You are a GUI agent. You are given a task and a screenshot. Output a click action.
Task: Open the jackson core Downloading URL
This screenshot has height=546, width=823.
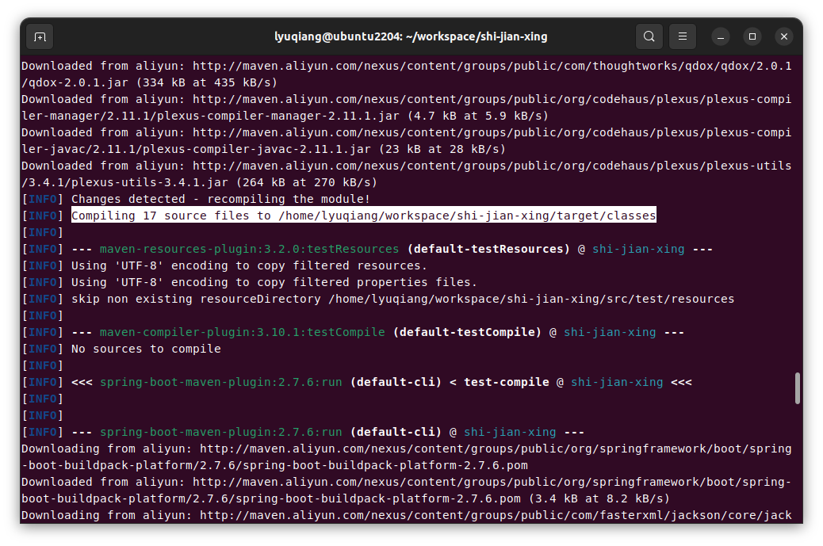[495, 515]
